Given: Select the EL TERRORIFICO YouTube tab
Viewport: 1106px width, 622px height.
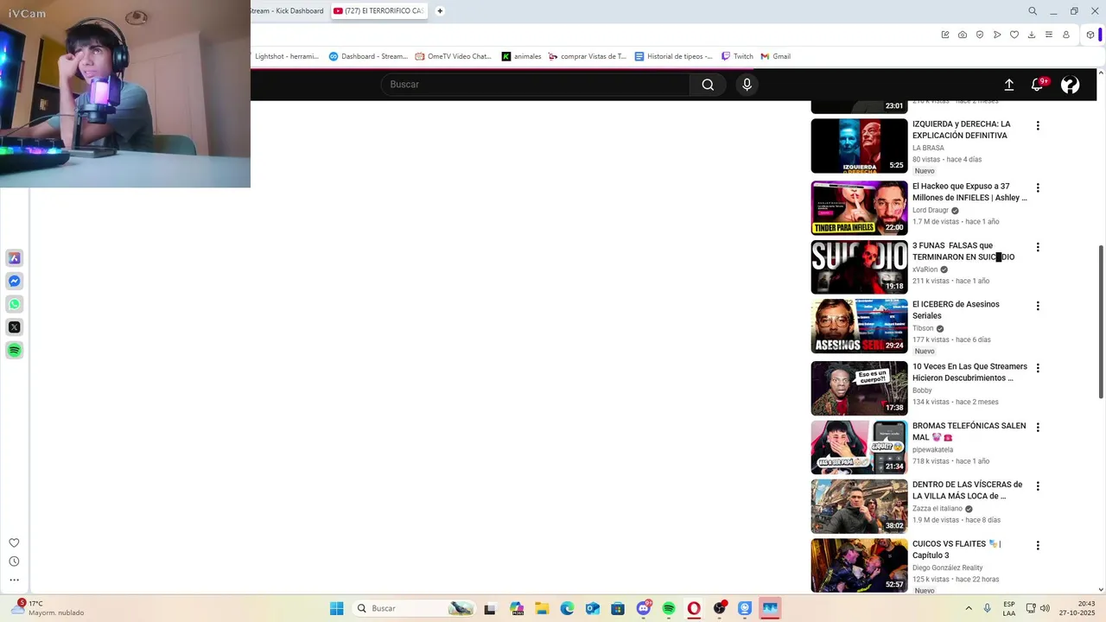Looking at the screenshot, I should 378,11.
